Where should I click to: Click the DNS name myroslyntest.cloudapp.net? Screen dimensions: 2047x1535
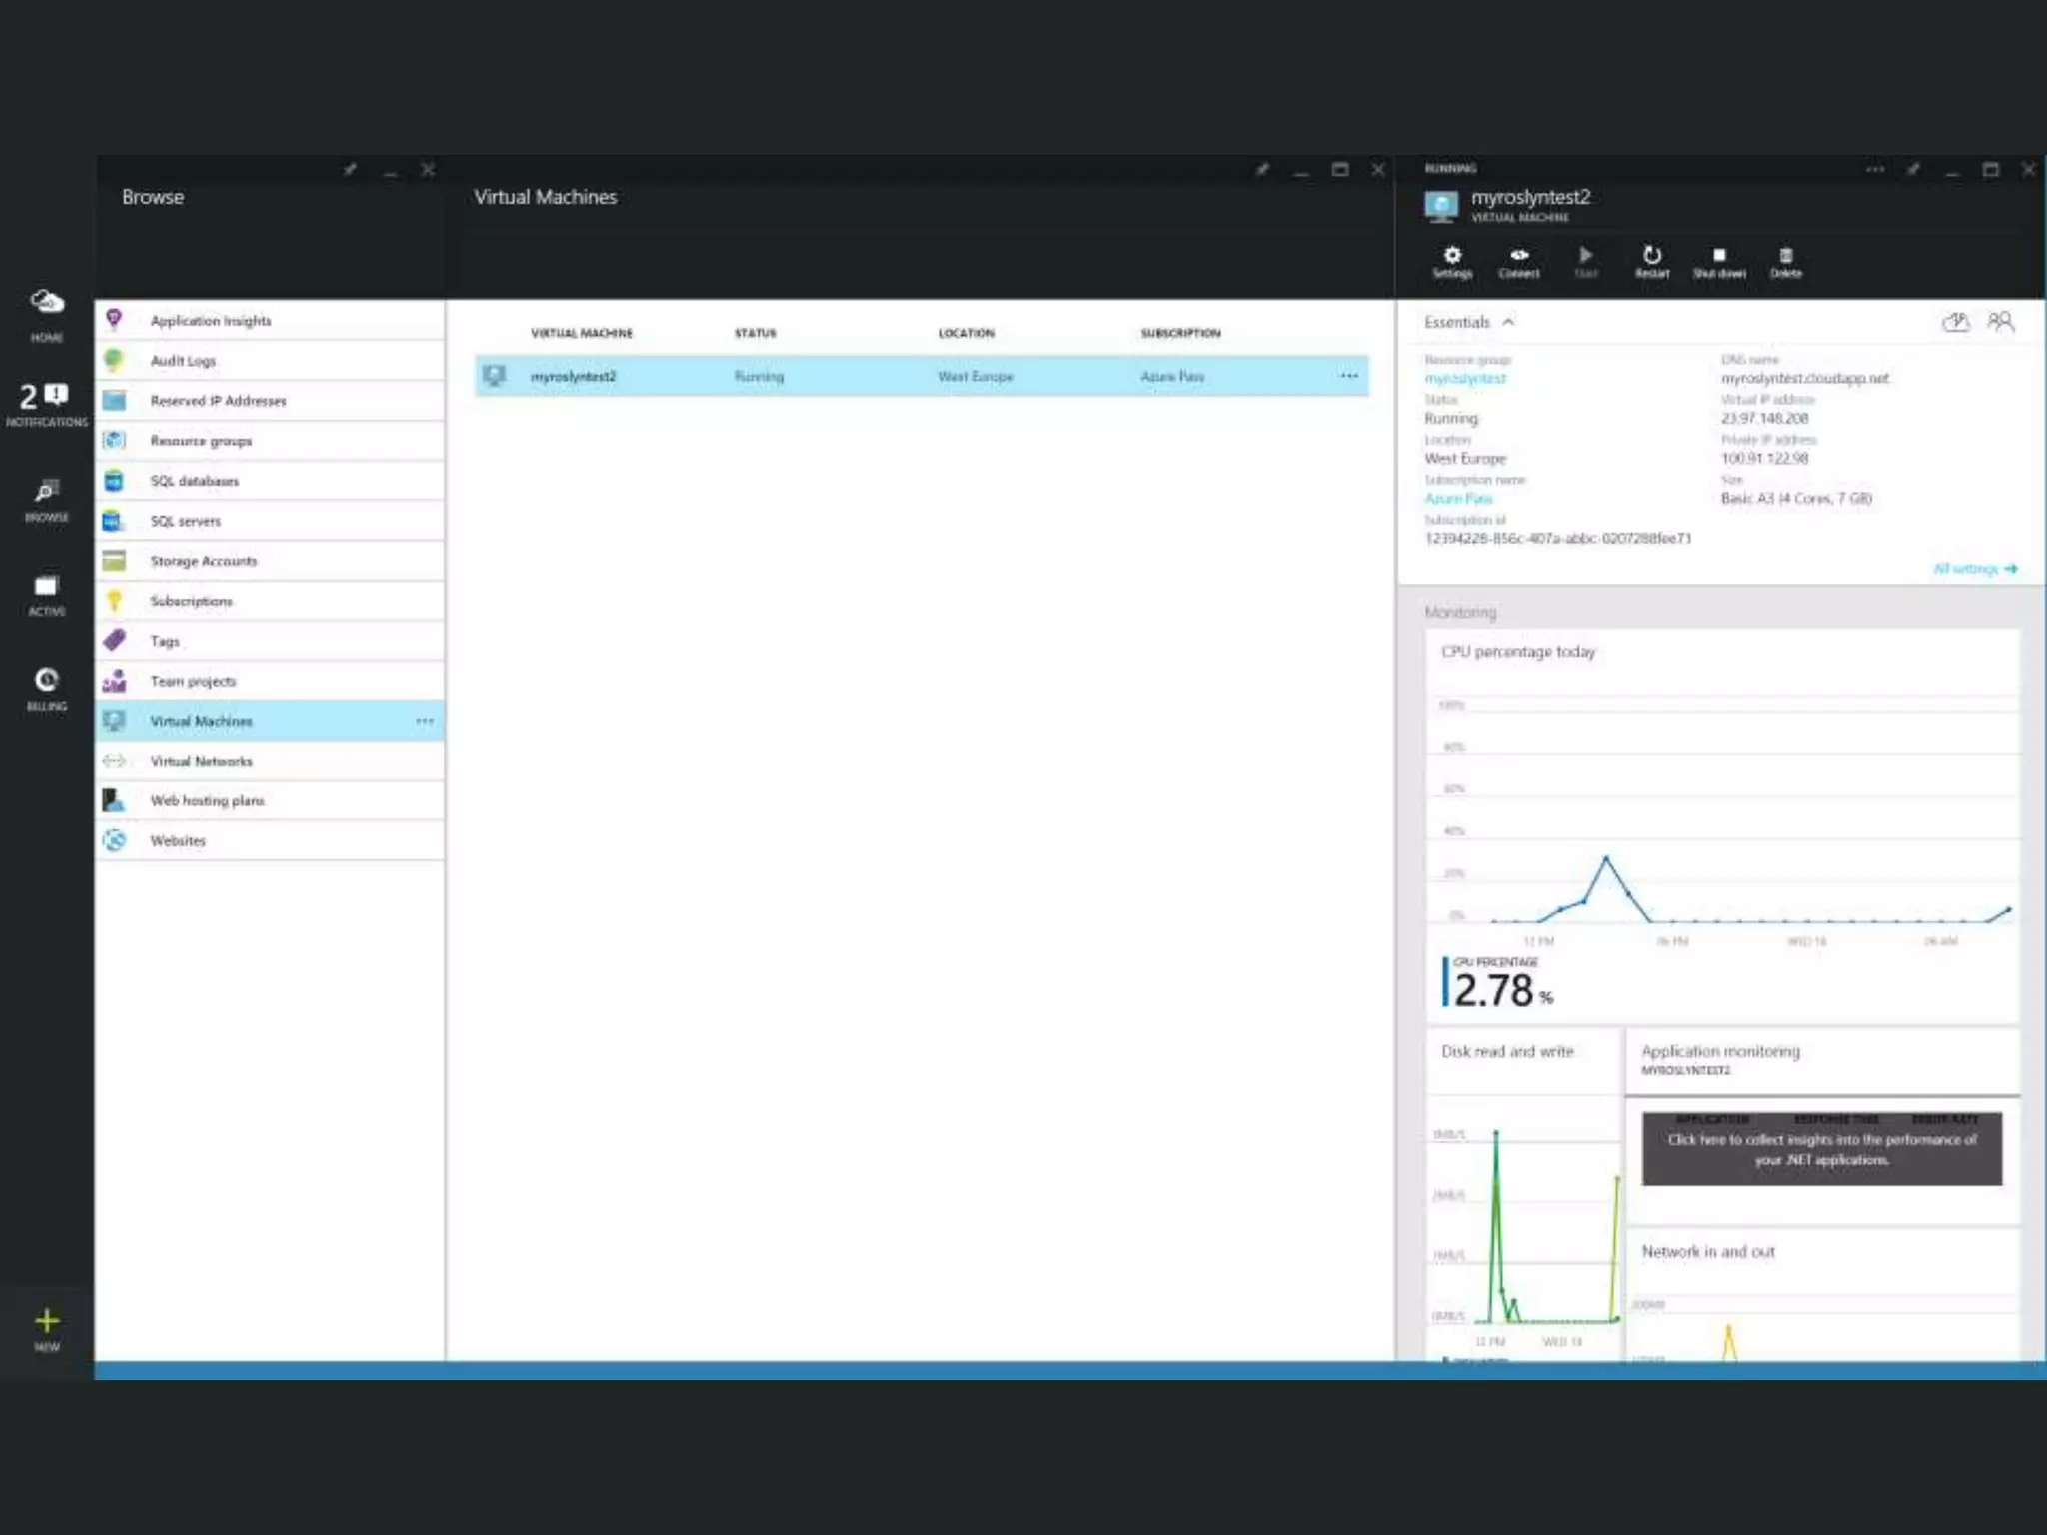pos(1805,379)
